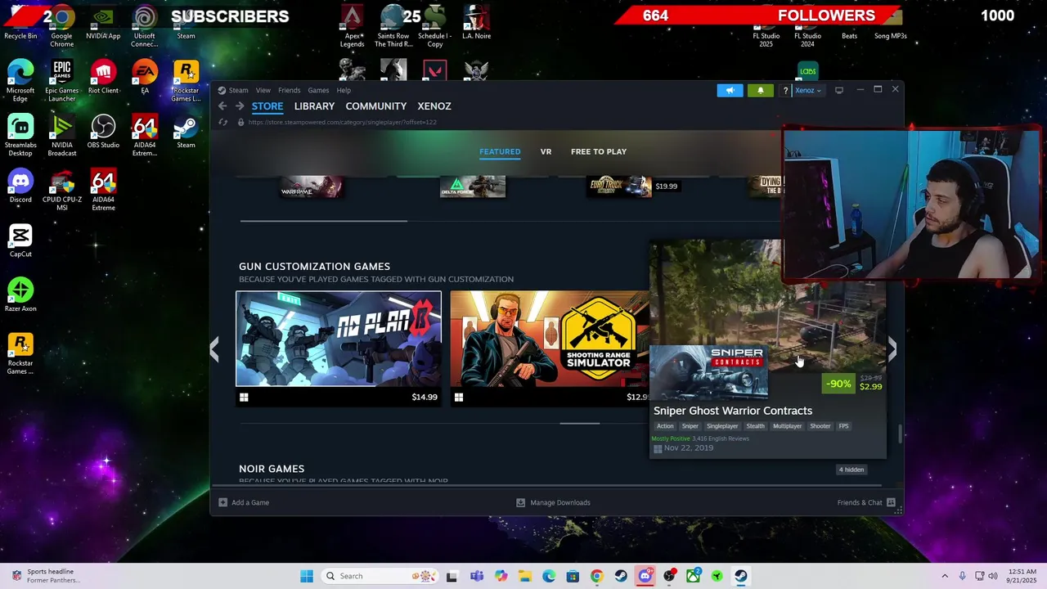Open the Razer Axon desktop icon
1047x589 pixels.
coord(20,296)
